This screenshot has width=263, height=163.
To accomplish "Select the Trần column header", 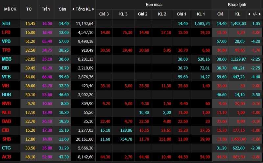I will click(x=46, y=9).
